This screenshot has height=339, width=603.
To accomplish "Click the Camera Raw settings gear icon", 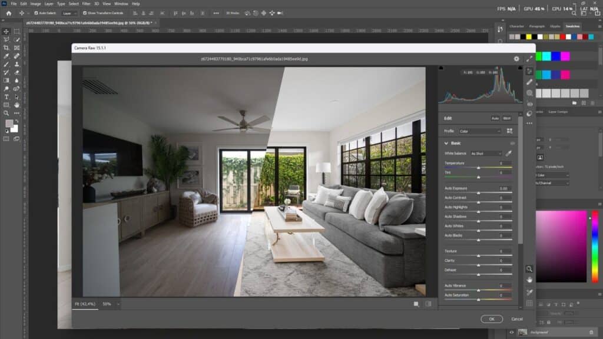I will tap(516, 59).
